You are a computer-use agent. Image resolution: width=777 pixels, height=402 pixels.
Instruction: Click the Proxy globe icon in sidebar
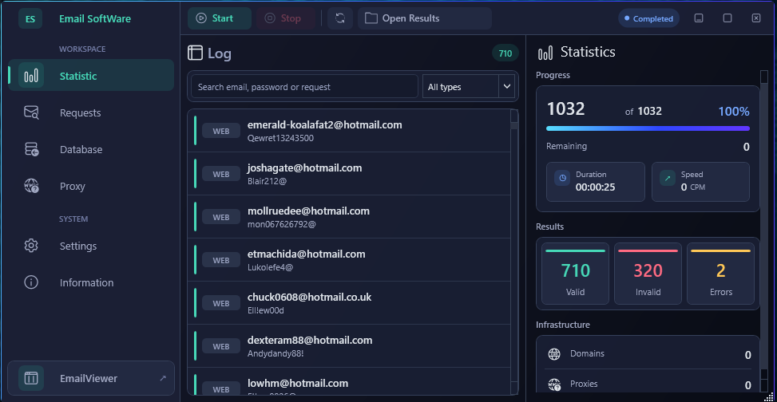point(31,186)
